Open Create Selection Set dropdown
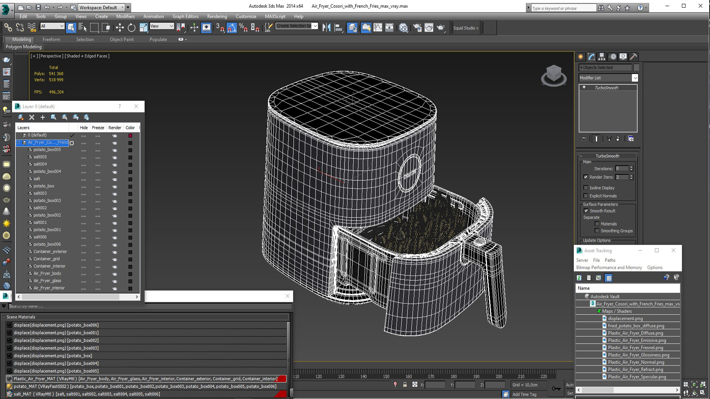710x399 pixels. (315, 26)
